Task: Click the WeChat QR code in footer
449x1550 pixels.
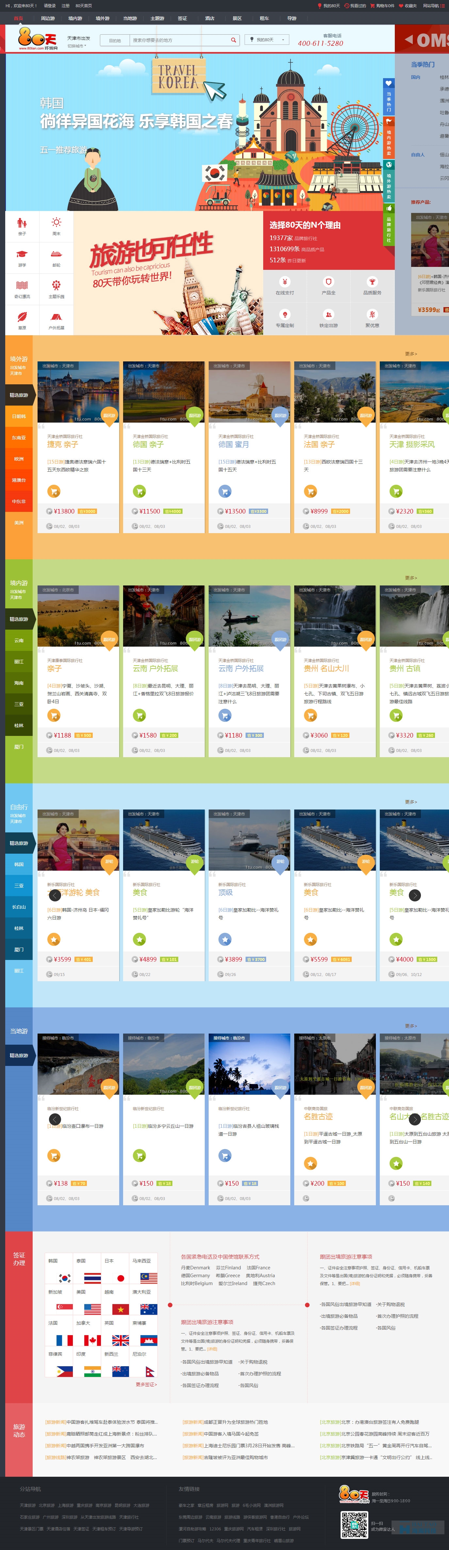Action: tap(355, 1525)
